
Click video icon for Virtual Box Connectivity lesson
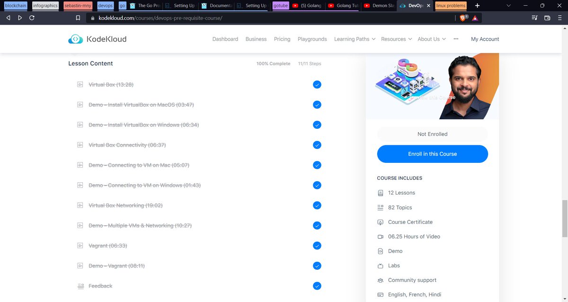point(80,145)
